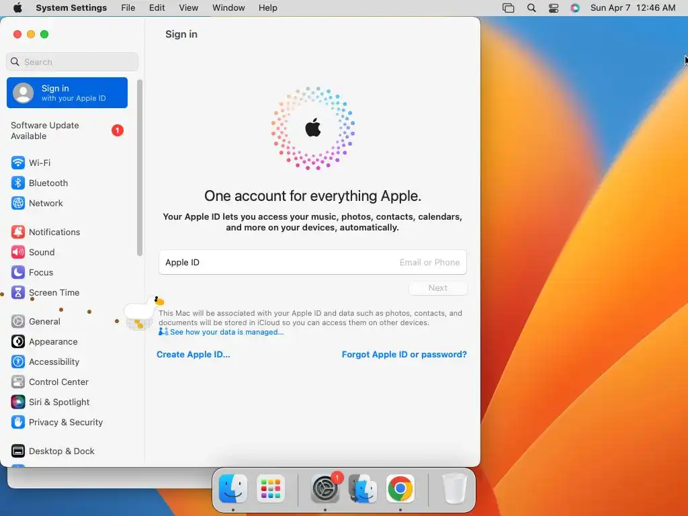This screenshot has height=516, width=688.
Task: Open Migration Assistant icon in Dock
Action: [x=362, y=488]
